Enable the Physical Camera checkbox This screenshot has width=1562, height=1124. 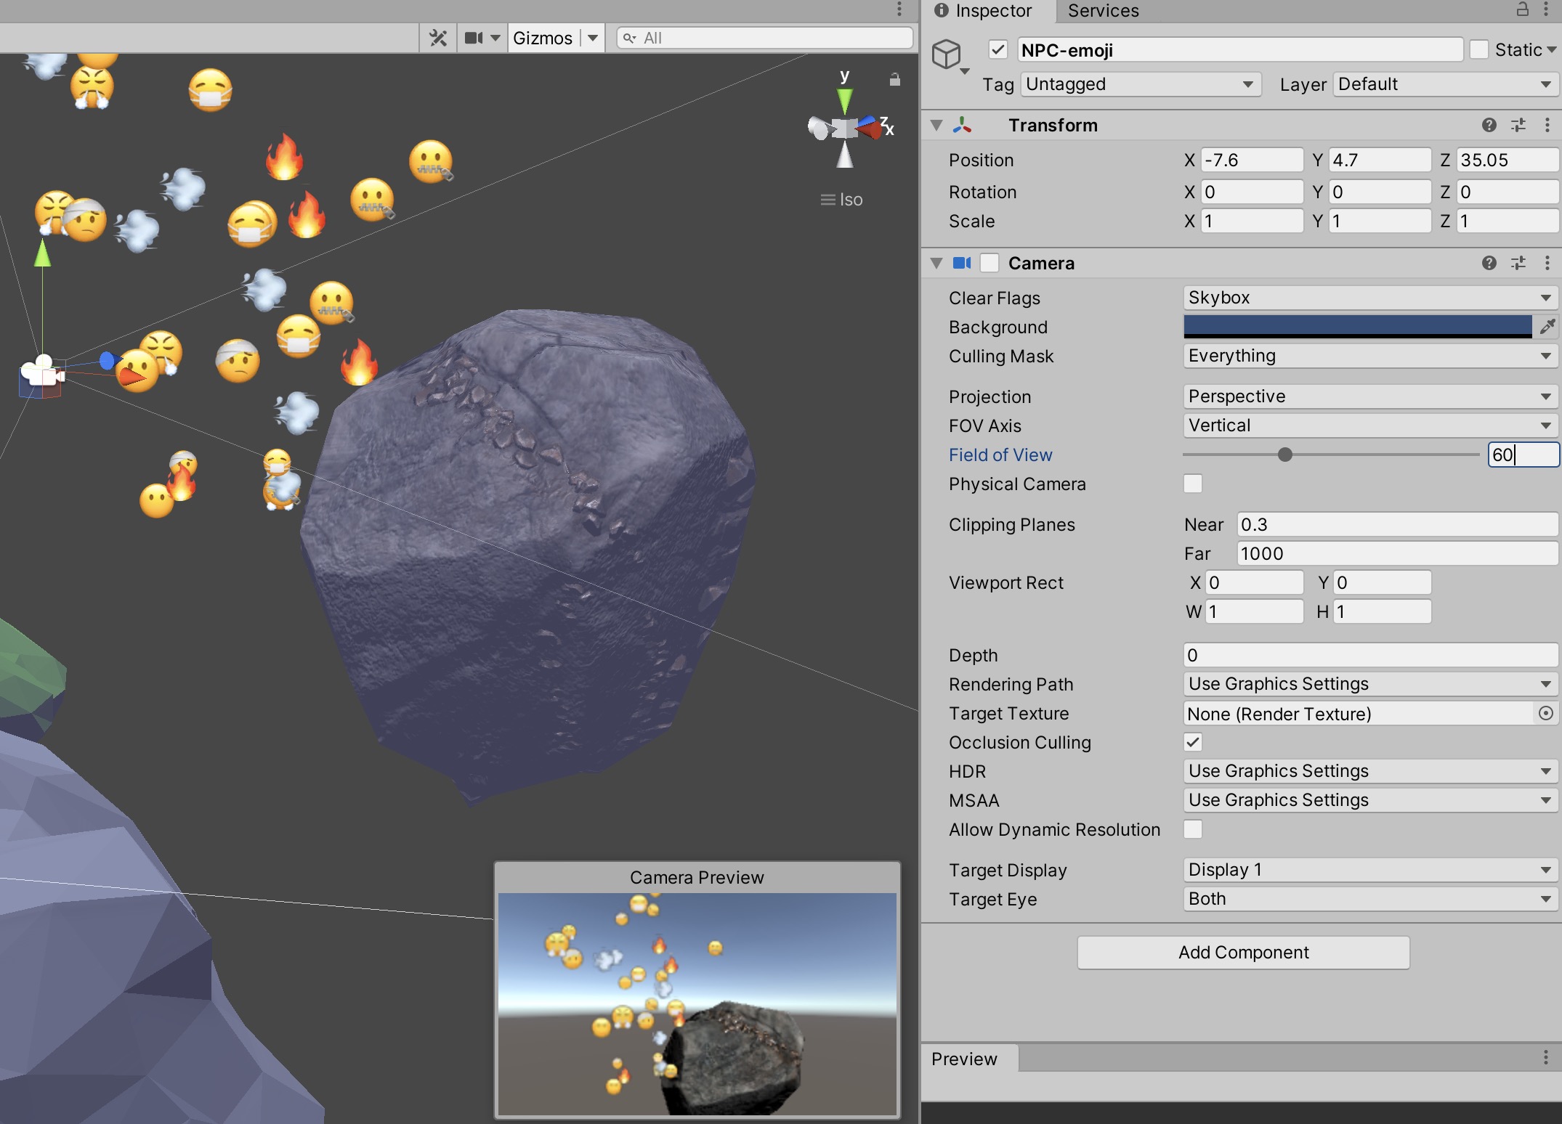click(x=1193, y=484)
